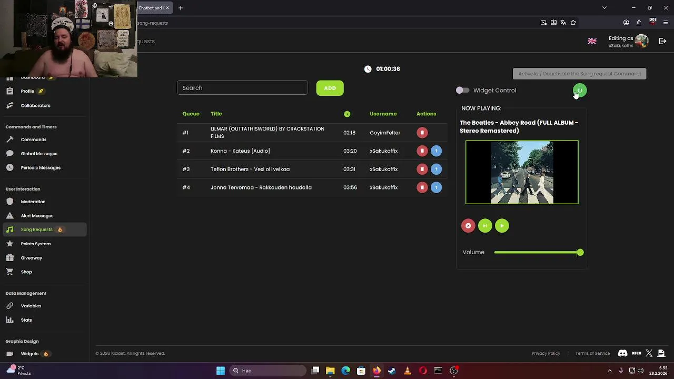This screenshot has width=674, height=379.
Task: Play the current song
Action: (502, 226)
